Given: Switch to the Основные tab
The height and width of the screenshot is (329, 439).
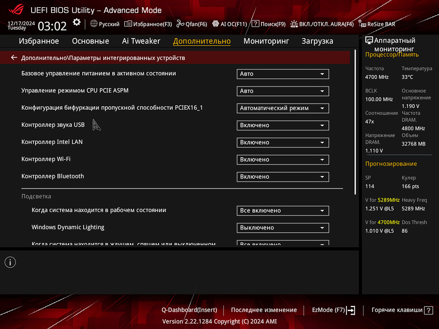Looking at the screenshot, I should tap(90, 41).
